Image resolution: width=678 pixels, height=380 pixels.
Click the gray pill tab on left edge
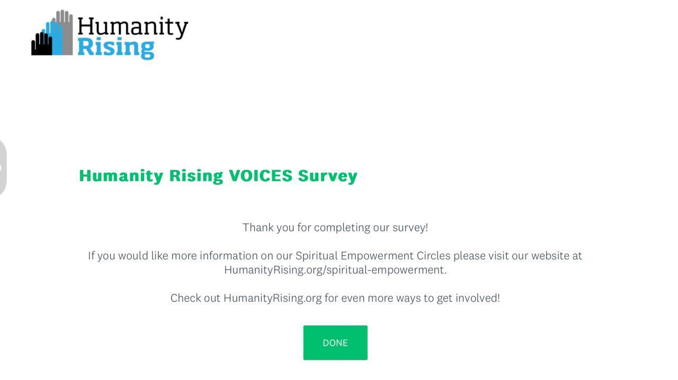(3, 168)
